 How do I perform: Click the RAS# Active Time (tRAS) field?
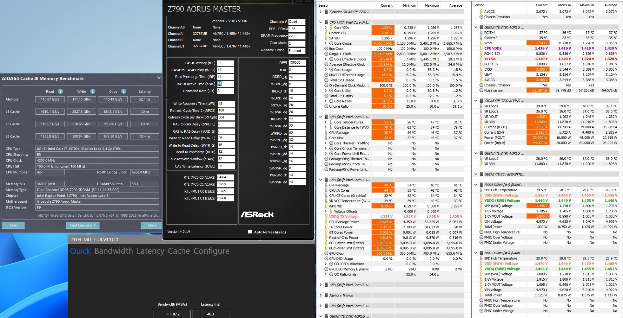click(x=225, y=84)
